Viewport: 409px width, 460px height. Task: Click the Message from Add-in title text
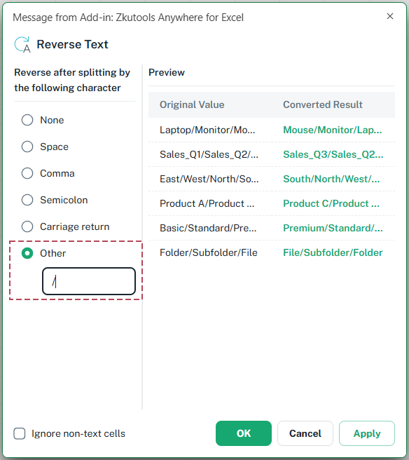[x=128, y=18]
